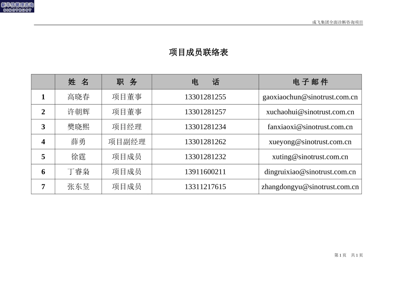
Task: Click the footer text 共 1 页
Action: (x=357, y=255)
